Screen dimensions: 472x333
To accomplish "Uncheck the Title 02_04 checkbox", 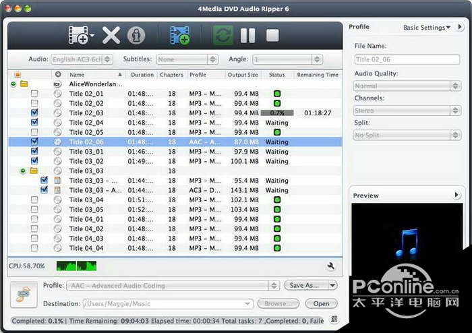I will (34, 122).
